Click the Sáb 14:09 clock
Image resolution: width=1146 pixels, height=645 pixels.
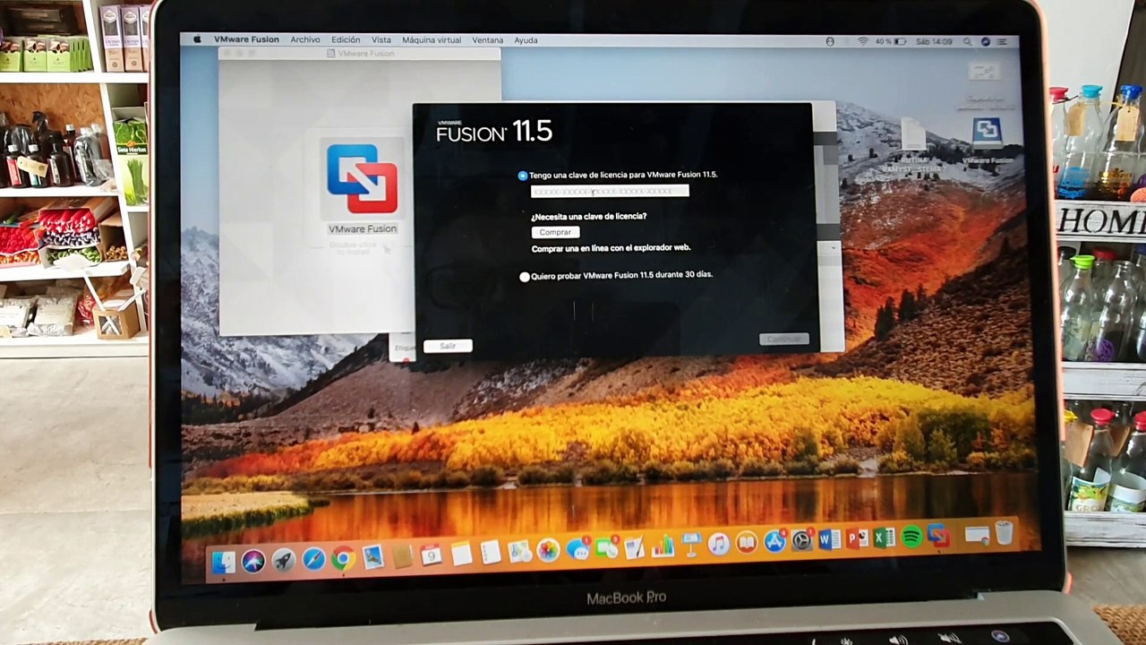point(934,41)
